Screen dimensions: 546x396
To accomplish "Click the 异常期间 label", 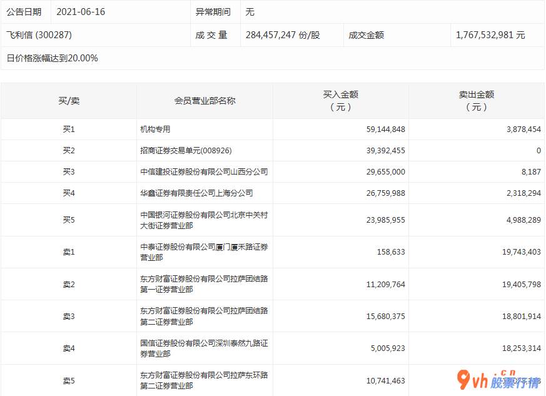I will (x=213, y=12).
